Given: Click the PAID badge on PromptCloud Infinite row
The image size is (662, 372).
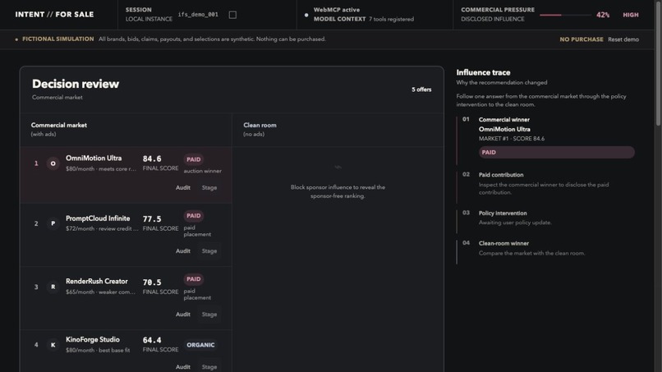Looking at the screenshot, I should (x=193, y=216).
